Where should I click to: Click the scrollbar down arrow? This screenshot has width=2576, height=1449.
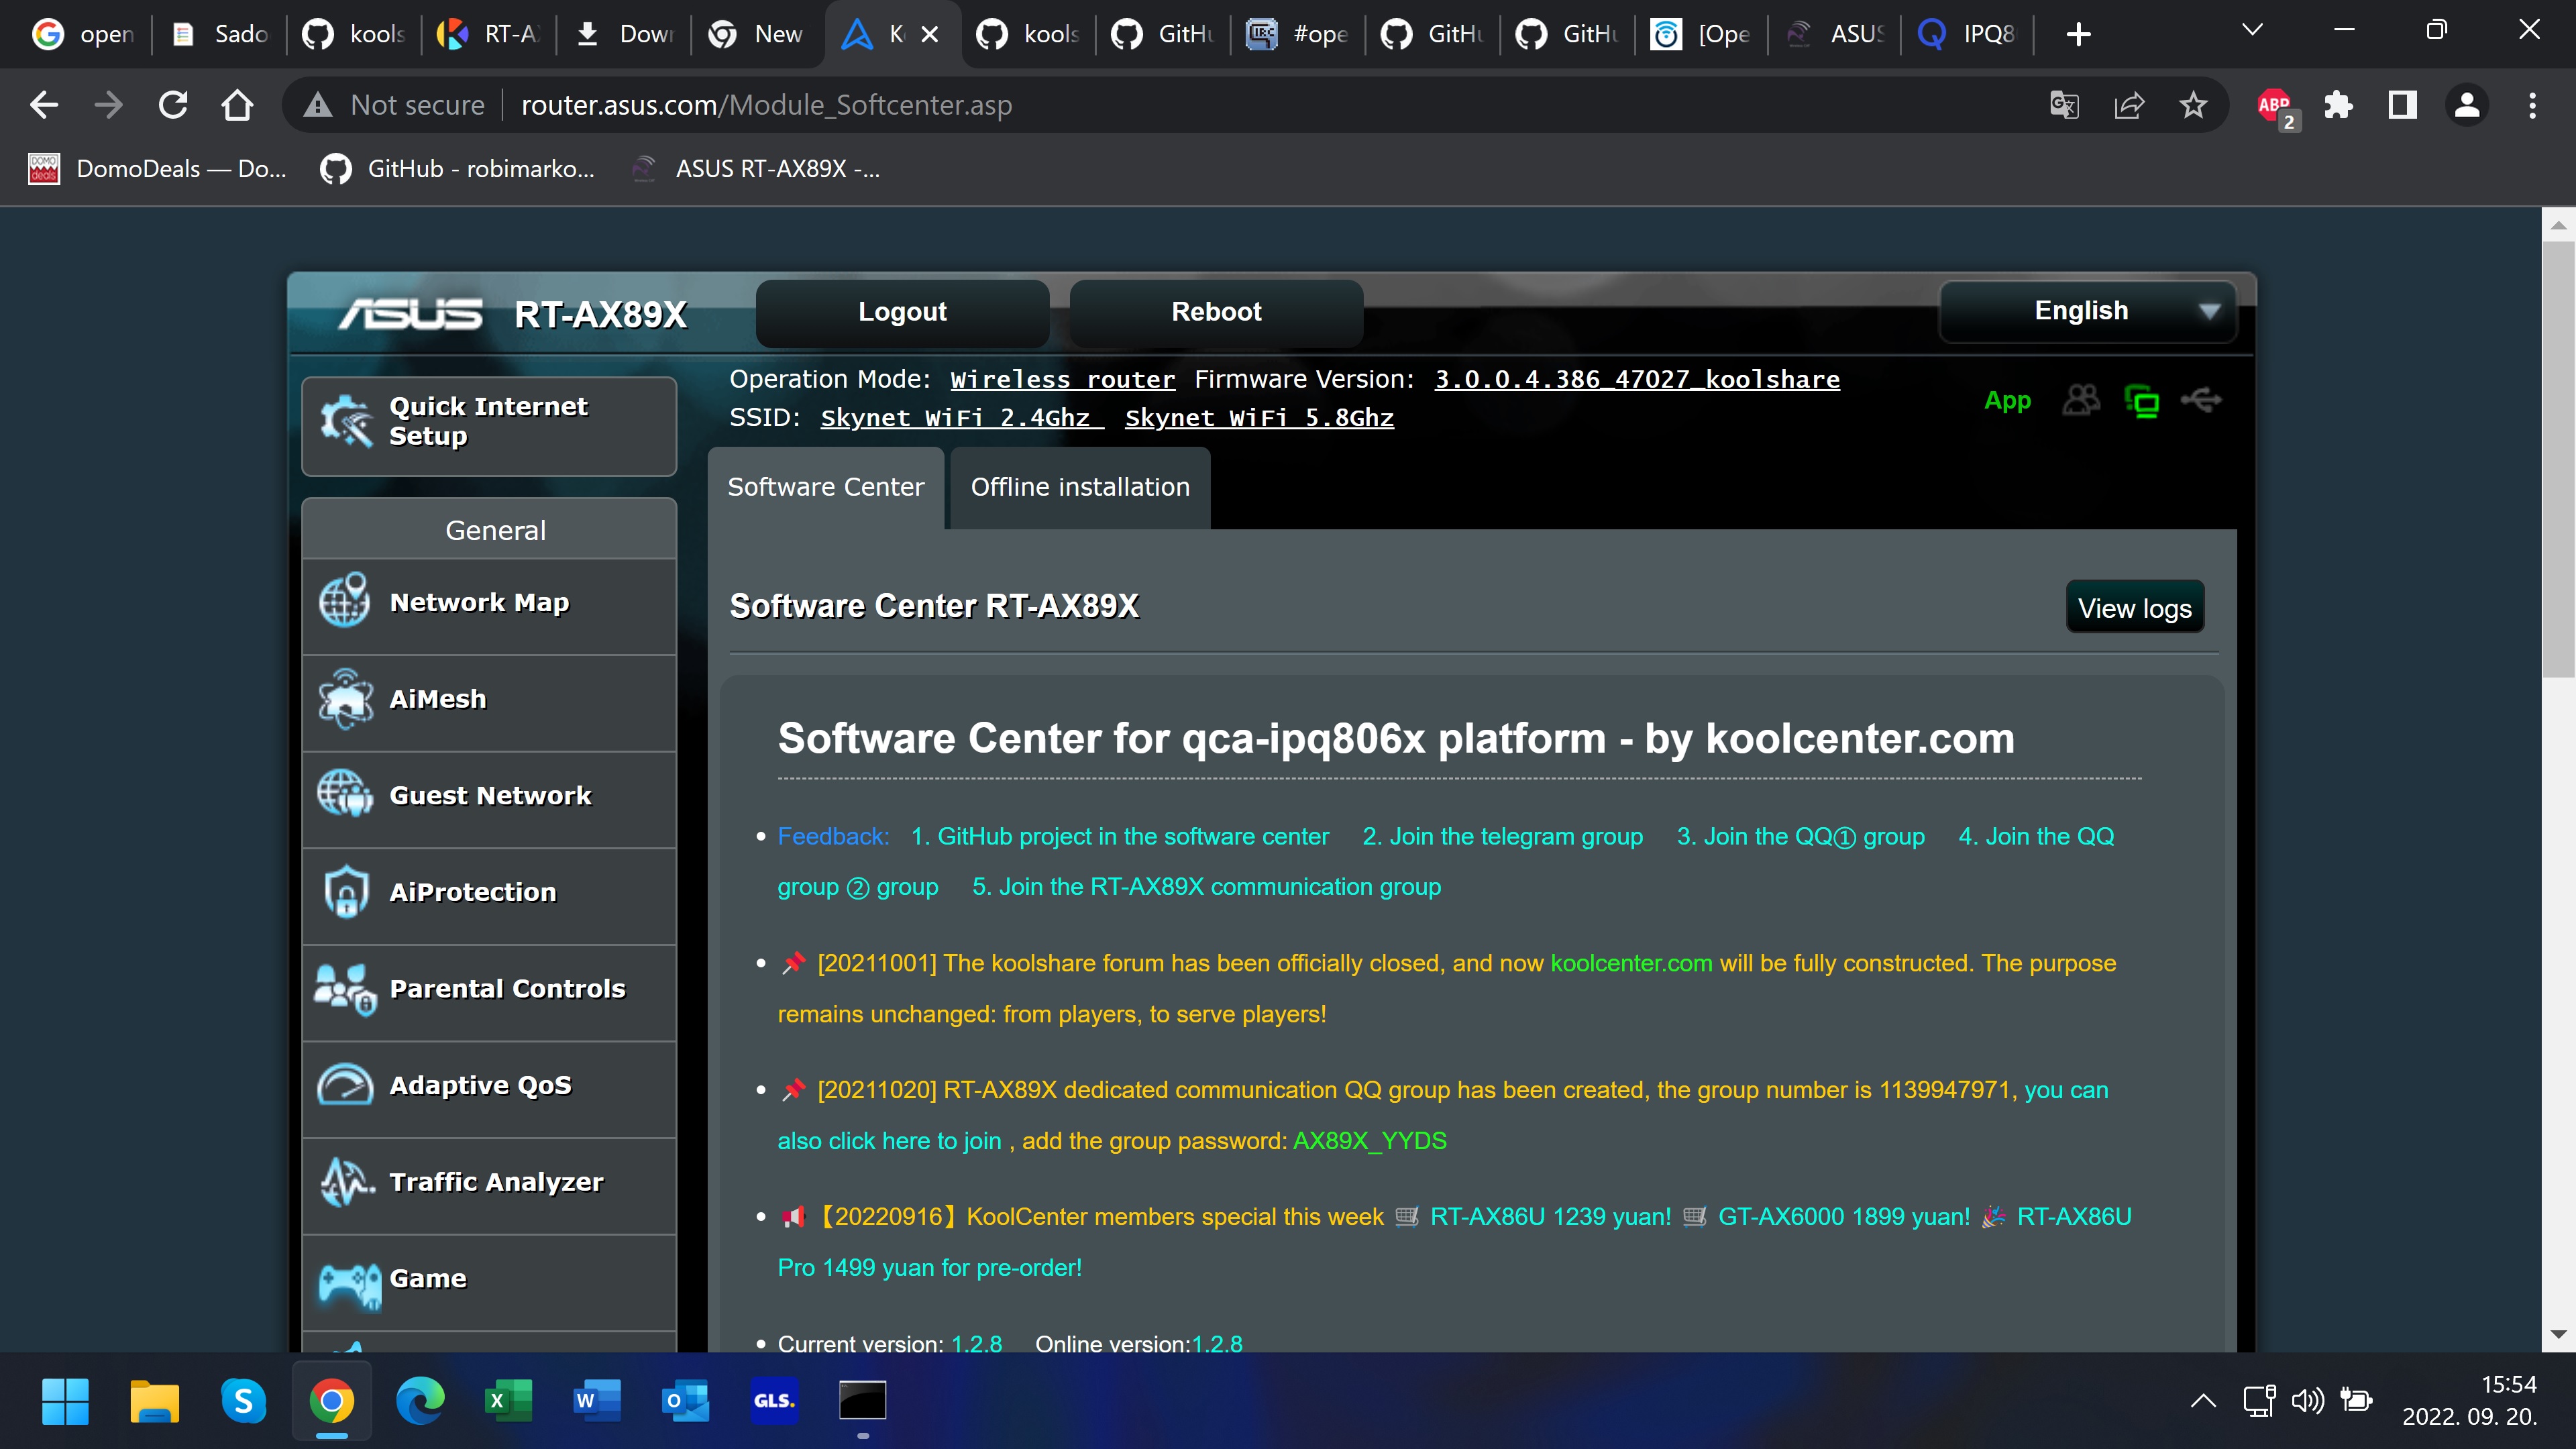2558,1334
